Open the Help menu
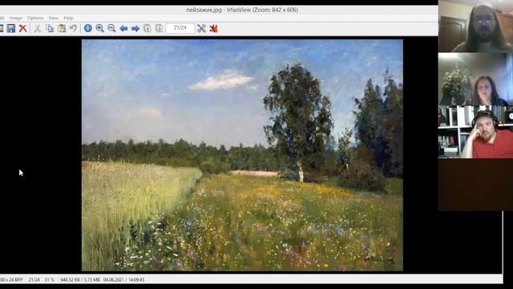This screenshot has height=289, width=513. 68,18
